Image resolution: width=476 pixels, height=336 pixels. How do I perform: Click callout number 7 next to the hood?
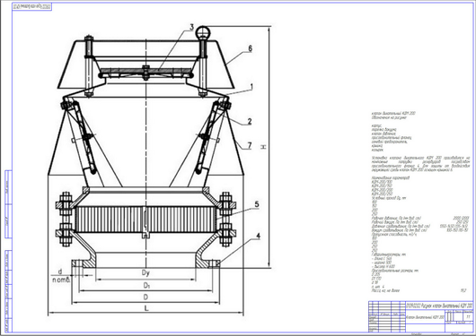click(x=250, y=146)
